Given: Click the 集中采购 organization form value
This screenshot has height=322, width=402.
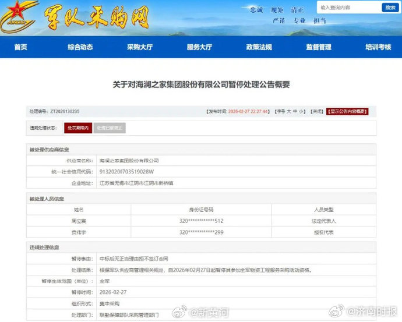Looking at the screenshot, I should click(110, 304).
